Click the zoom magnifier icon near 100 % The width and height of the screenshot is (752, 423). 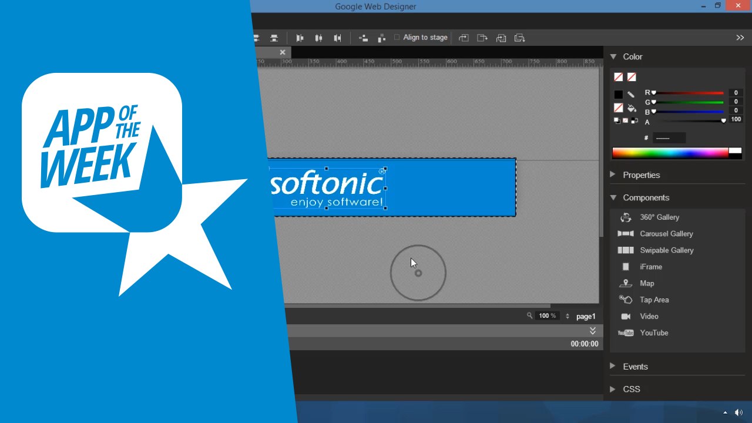click(529, 315)
